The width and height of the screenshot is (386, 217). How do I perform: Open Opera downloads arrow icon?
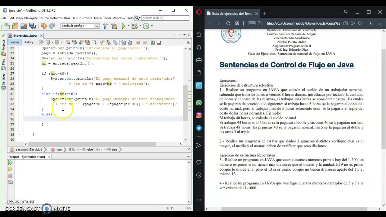point(371,23)
